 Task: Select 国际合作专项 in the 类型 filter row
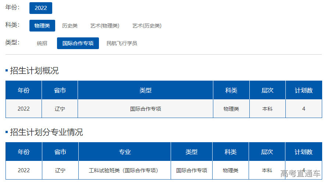tap(78, 43)
